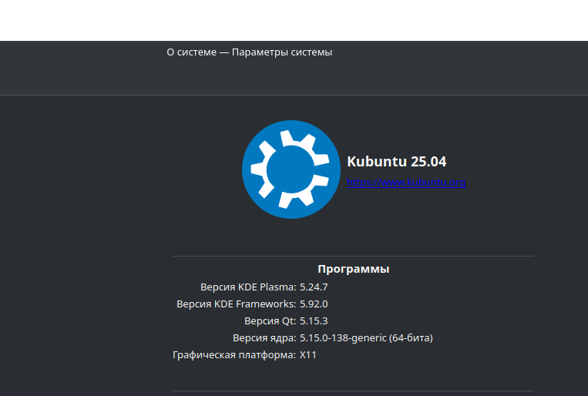The width and height of the screenshot is (588, 396).
Task: Select the 5.92.0 Frameworks version value
Action: (x=314, y=304)
